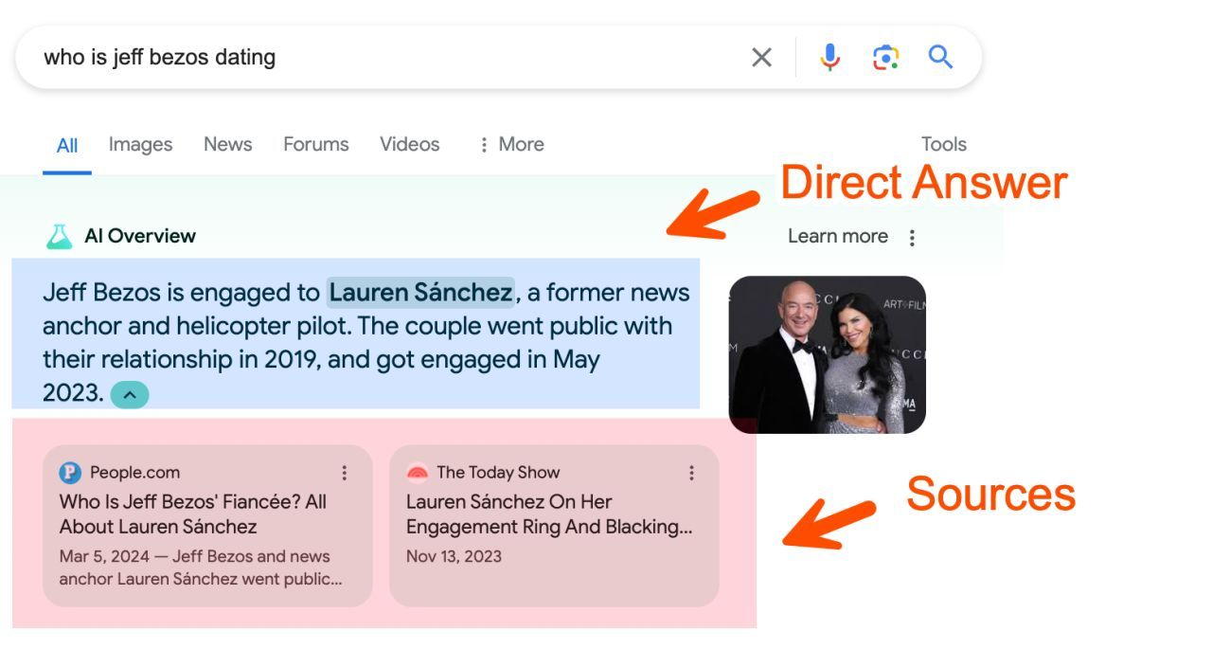Expand the More search filters menu
The width and height of the screenshot is (1212, 667).
[x=511, y=144]
